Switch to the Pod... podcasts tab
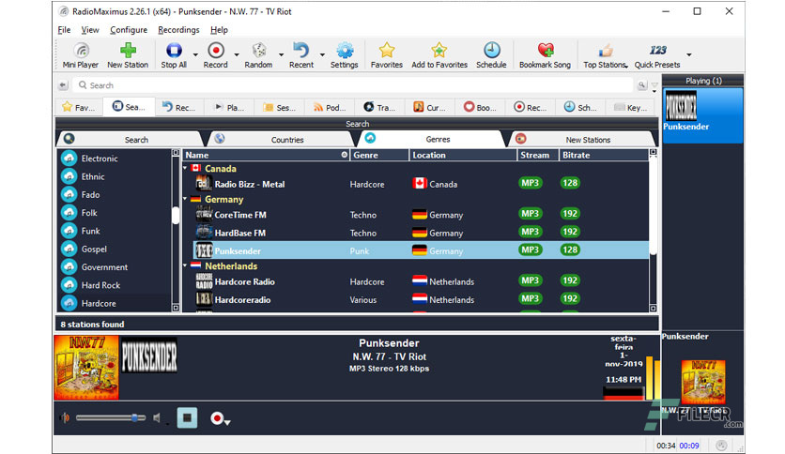This screenshot has height=454, width=785. point(330,107)
